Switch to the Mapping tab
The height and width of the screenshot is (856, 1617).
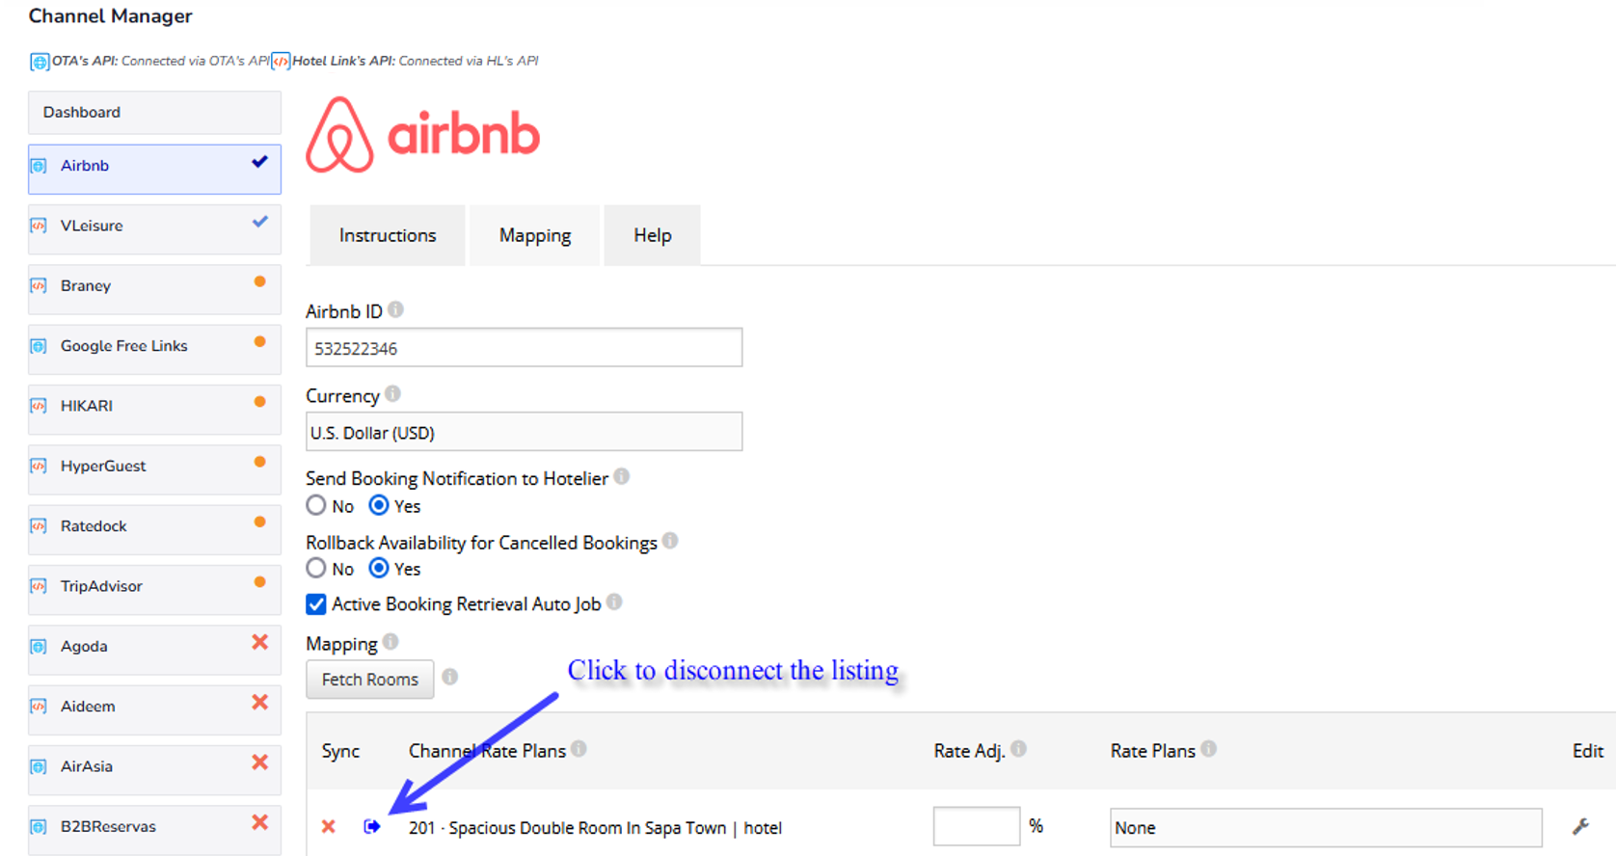(535, 235)
